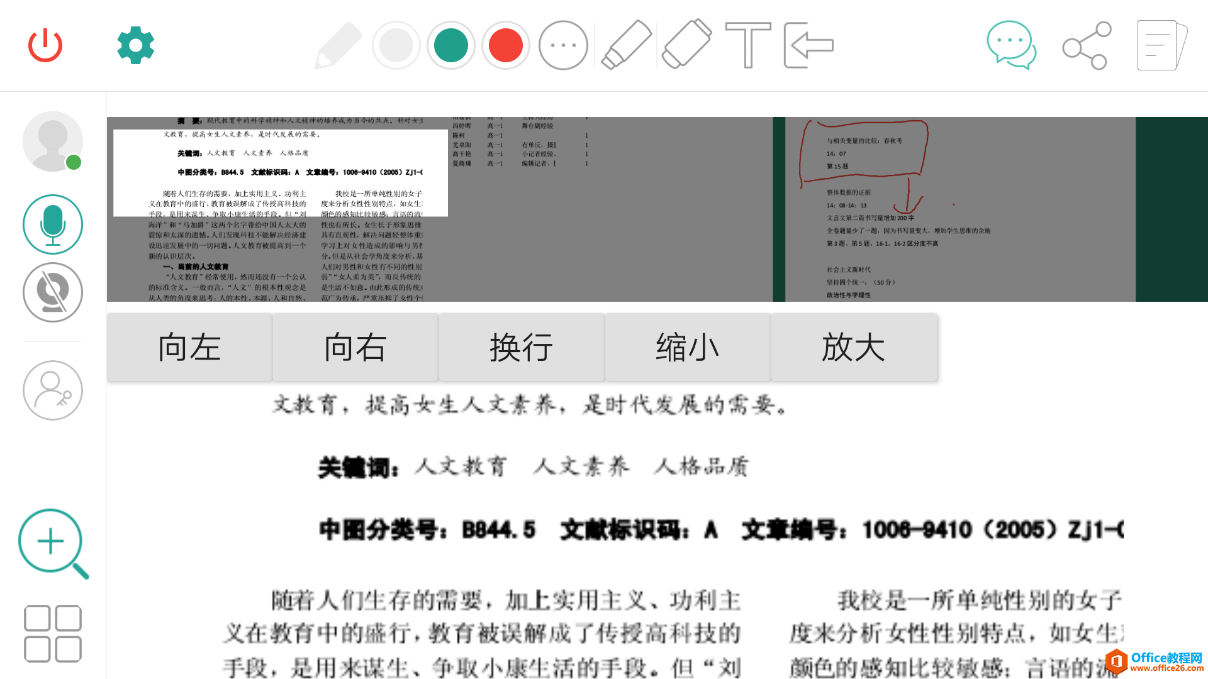Click the undo back-arrow icon
Viewport: 1208px width, 679px height.
click(x=808, y=45)
